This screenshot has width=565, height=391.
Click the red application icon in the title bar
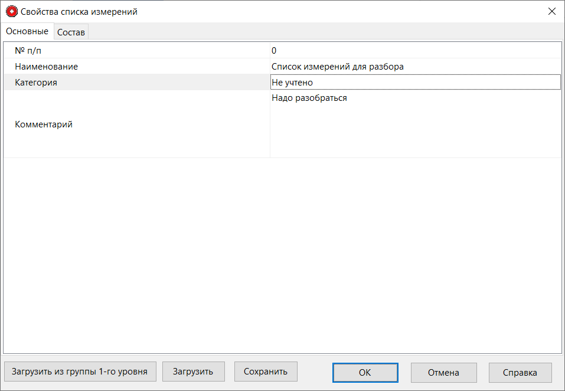pyautogui.click(x=11, y=11)
